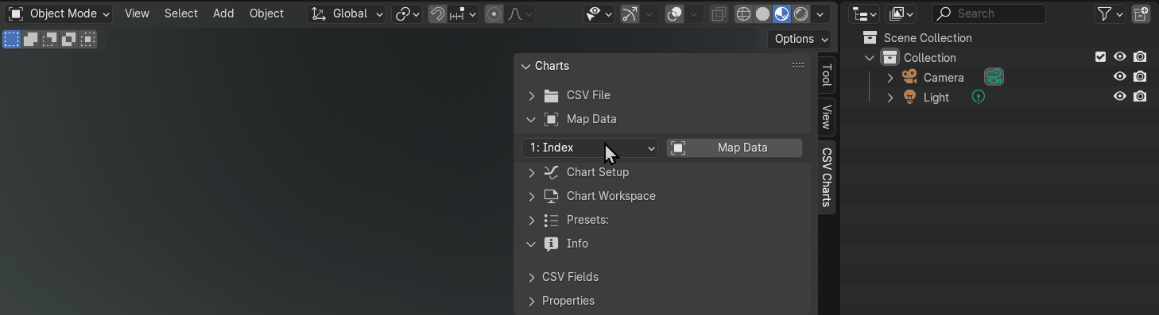Viewport: 1159px width, 315px height.
Task: Collapse the Info section
Action: pos(532,244)
